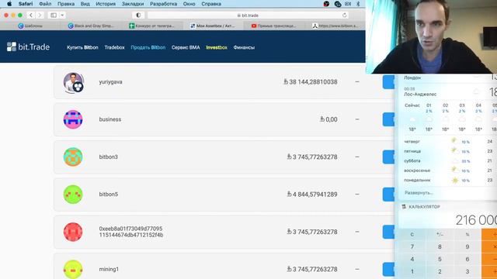
Task: Open the Вид menu
Action: click(85, 4)
